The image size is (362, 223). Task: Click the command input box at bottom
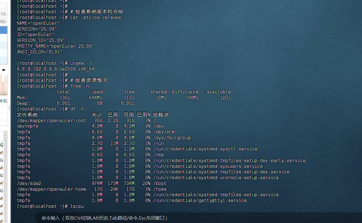click(199, 218)
